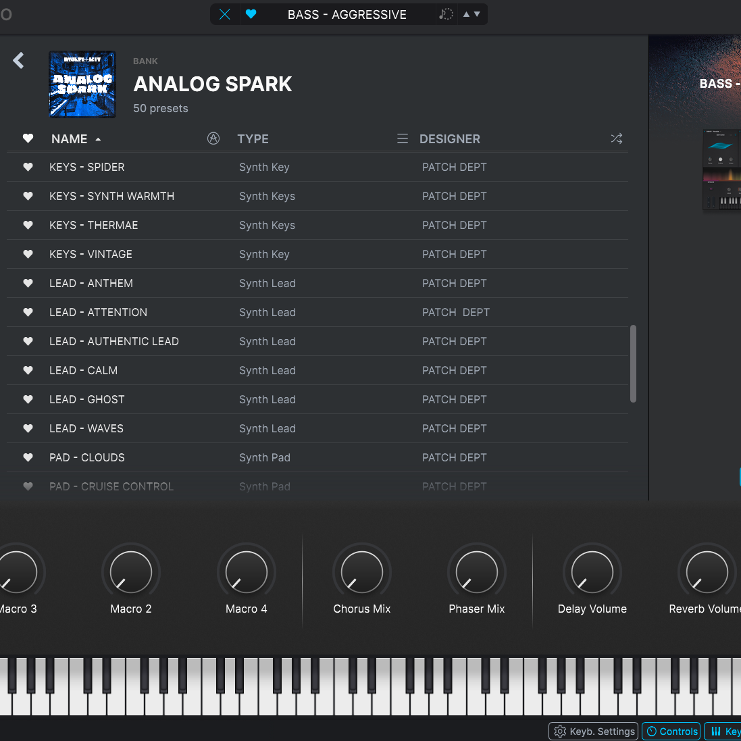Close the preset browser with the X icon
The width and height of the screenshot is (741, 741).
pyautogui.click(x=225, y=14)
